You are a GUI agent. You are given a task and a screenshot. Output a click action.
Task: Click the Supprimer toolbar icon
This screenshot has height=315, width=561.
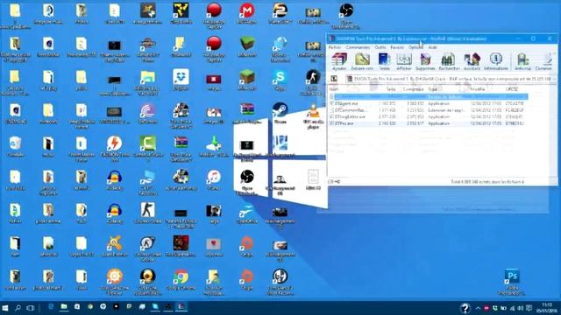pyautogui.click(x=425, y=61)
